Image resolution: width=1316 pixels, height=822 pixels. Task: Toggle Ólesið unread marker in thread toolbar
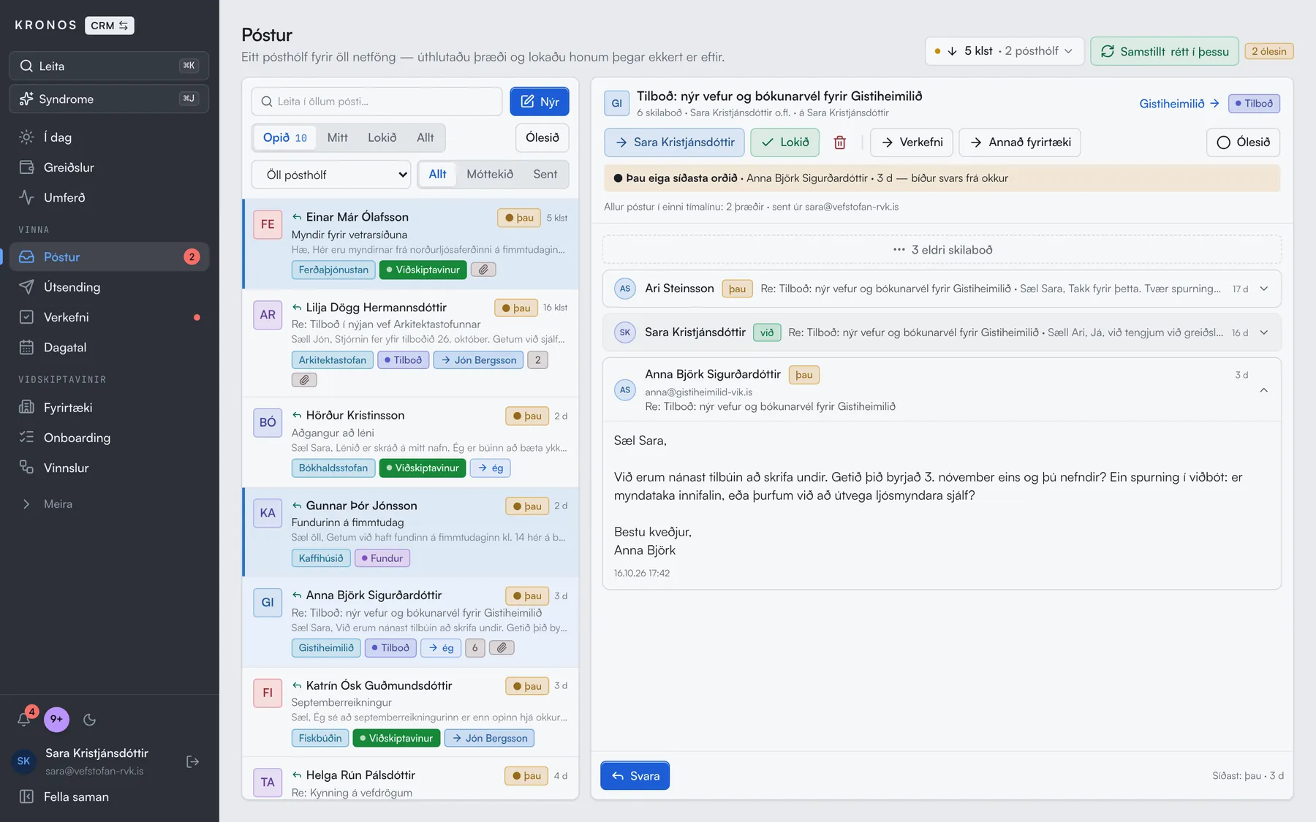point(1243,142)
